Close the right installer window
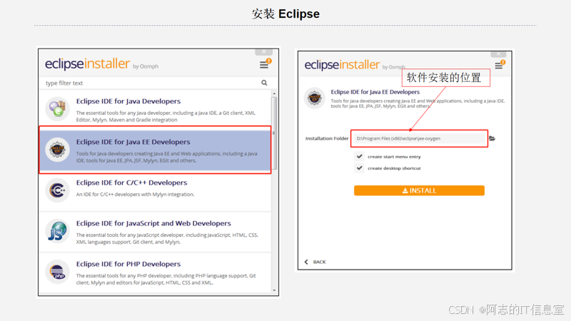The image size is (571, 321). click(x=498, y=54)
